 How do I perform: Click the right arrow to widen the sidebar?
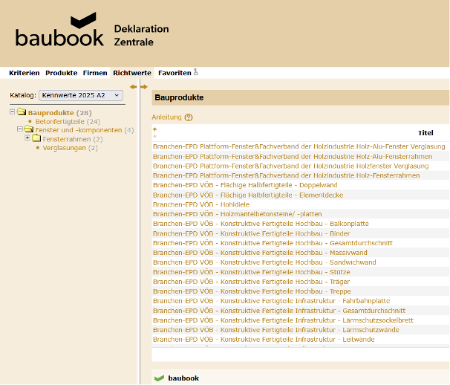pos(144,87)
